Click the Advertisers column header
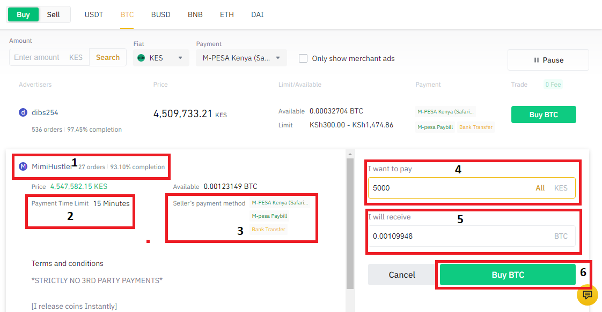The height and width of the screenshot is (312, 602). (x=35, y=85)
